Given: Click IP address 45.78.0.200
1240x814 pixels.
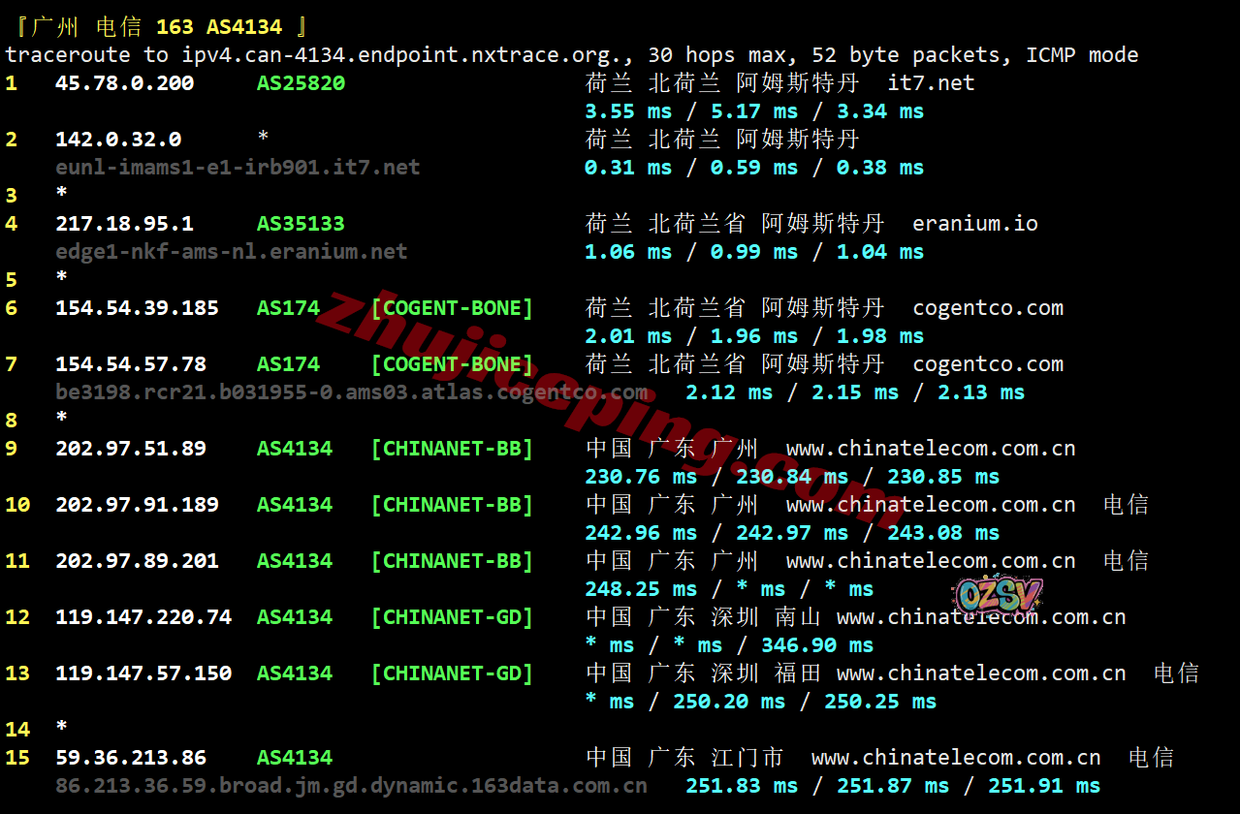Looking at the screenshot, I should (x=124, y=83).
